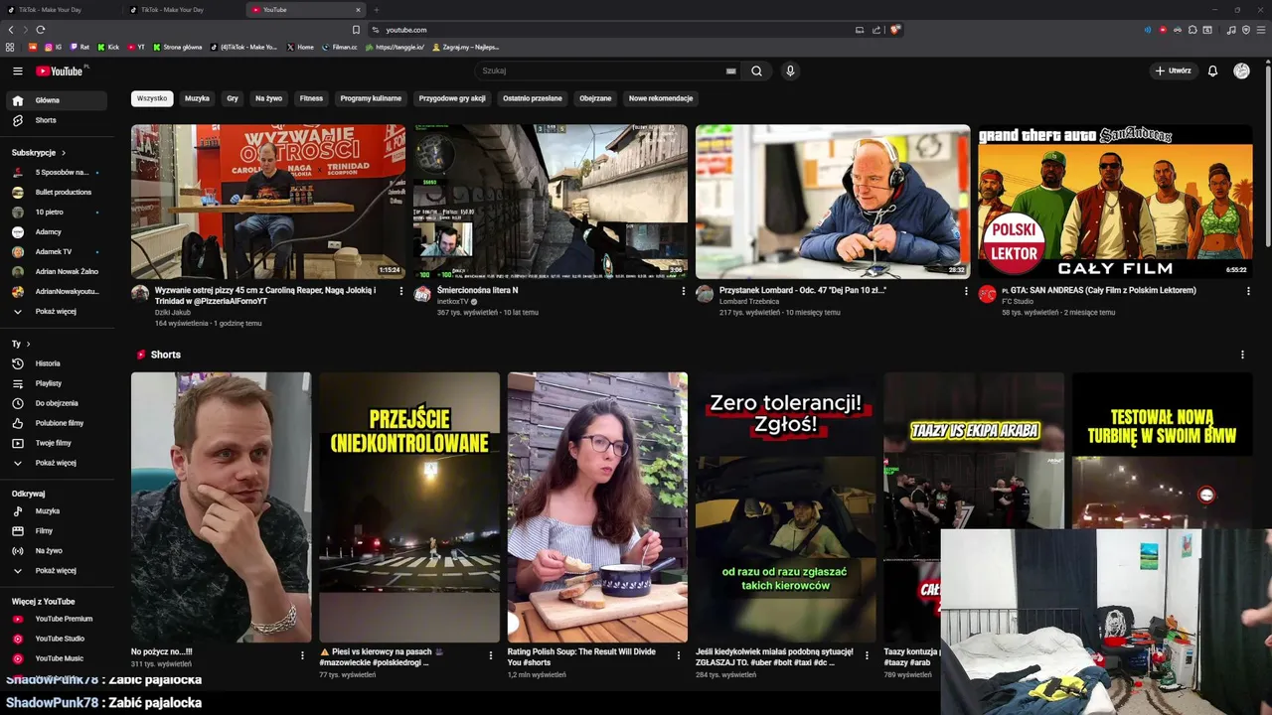Open the browser main hamburger menu
The image size is (1272, 715).
pyautogui.click(x=1261, y=30)
